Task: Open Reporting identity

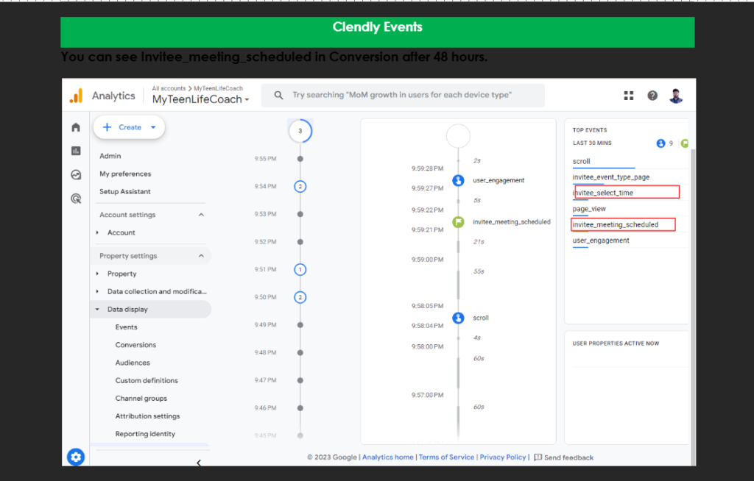Action: pos(145,433)
